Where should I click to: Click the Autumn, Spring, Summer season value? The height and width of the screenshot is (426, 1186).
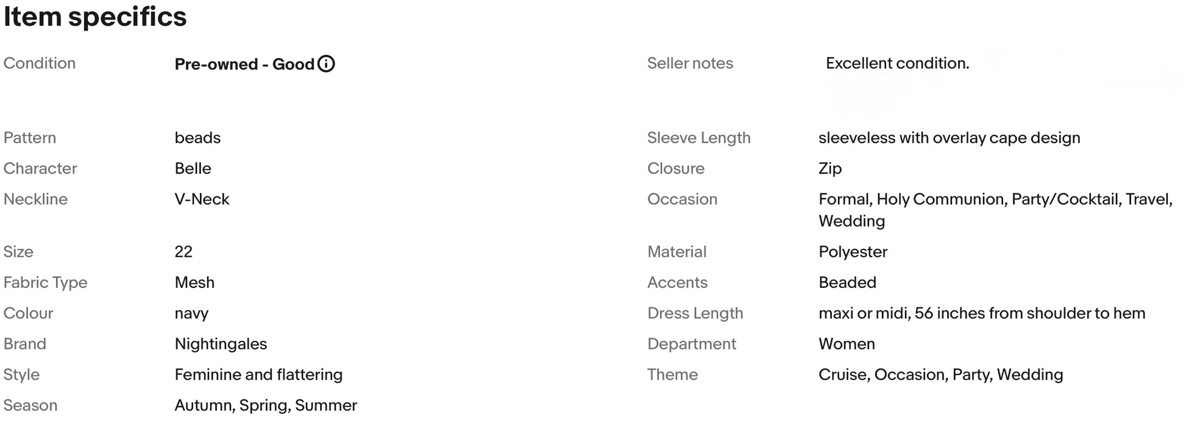[266, 405]
